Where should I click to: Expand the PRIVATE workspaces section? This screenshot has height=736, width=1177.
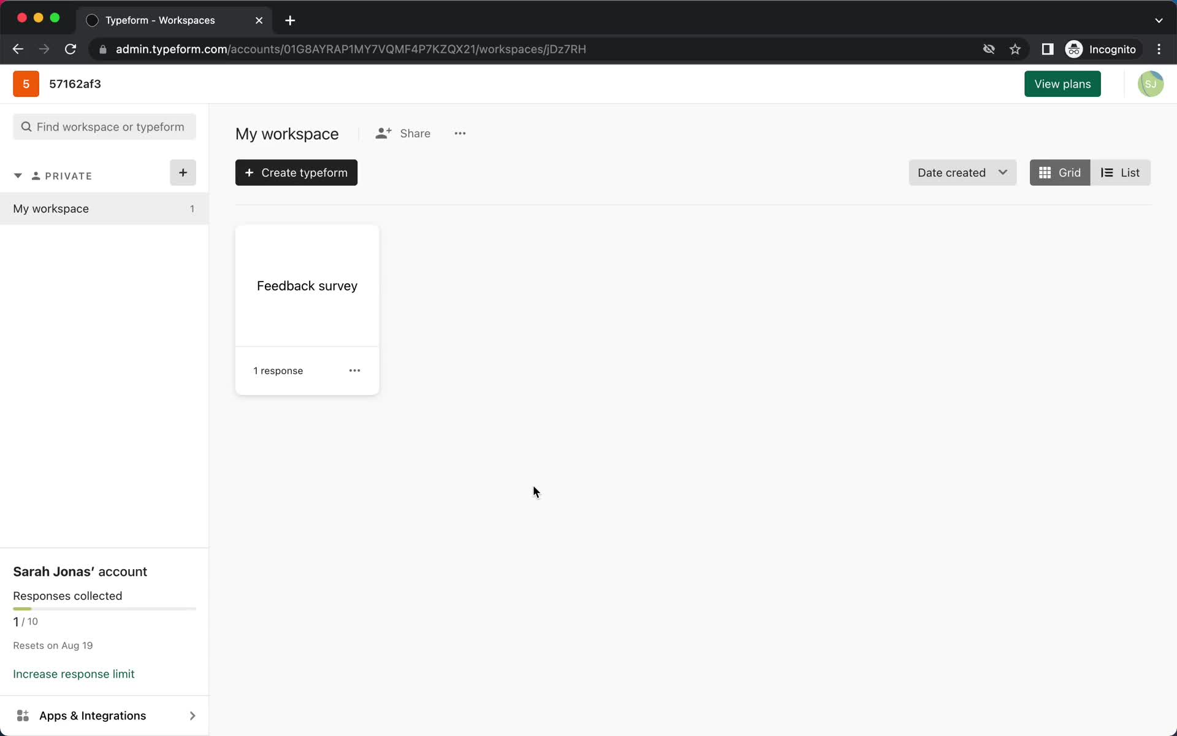click(18, 175)
